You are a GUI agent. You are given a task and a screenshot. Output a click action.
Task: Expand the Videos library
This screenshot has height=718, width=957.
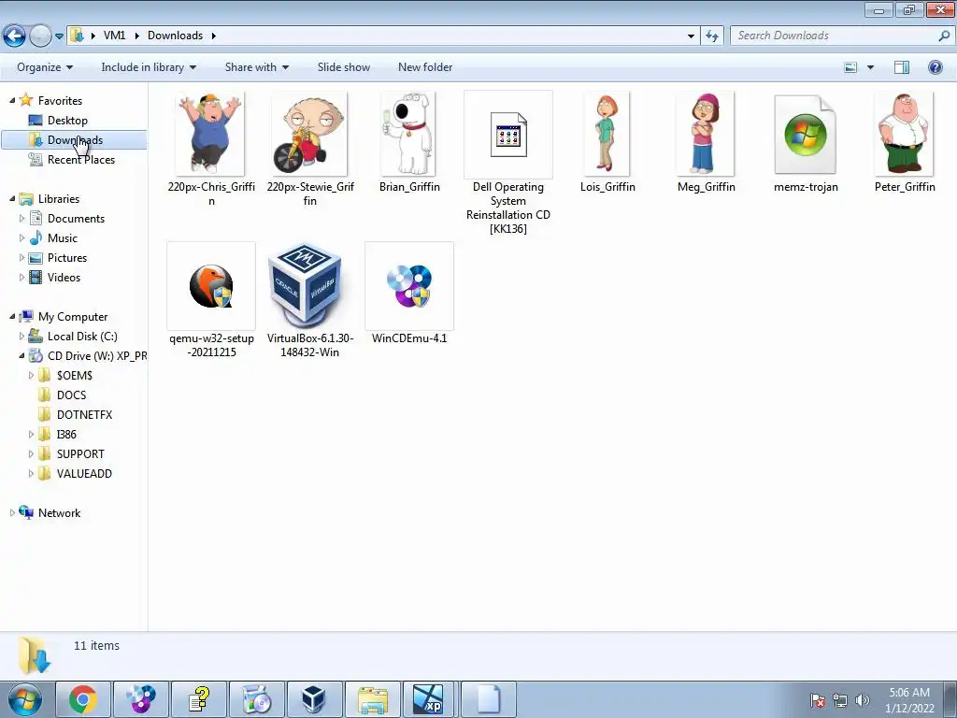[x=22, y=277]
